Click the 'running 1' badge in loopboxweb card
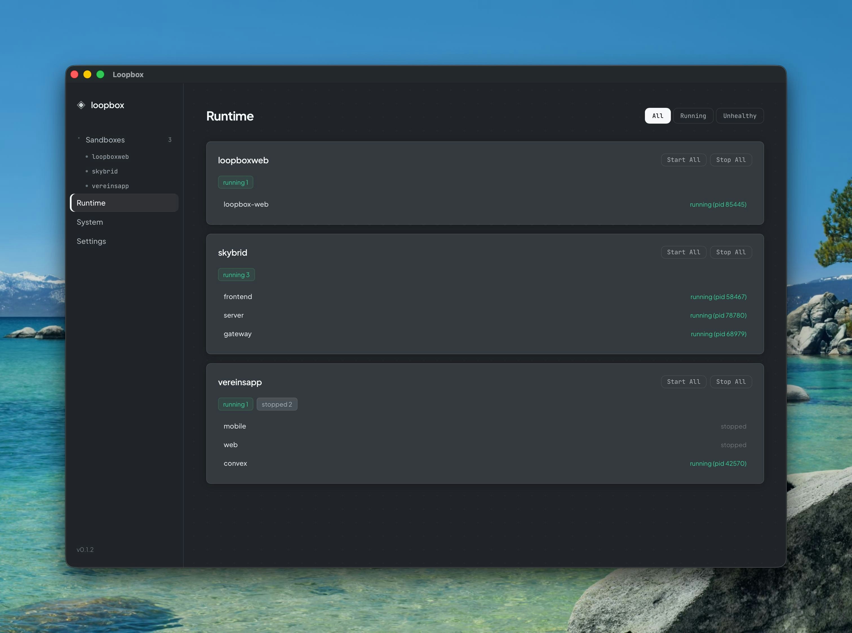The image size is (852, 633). click(235, 182)
